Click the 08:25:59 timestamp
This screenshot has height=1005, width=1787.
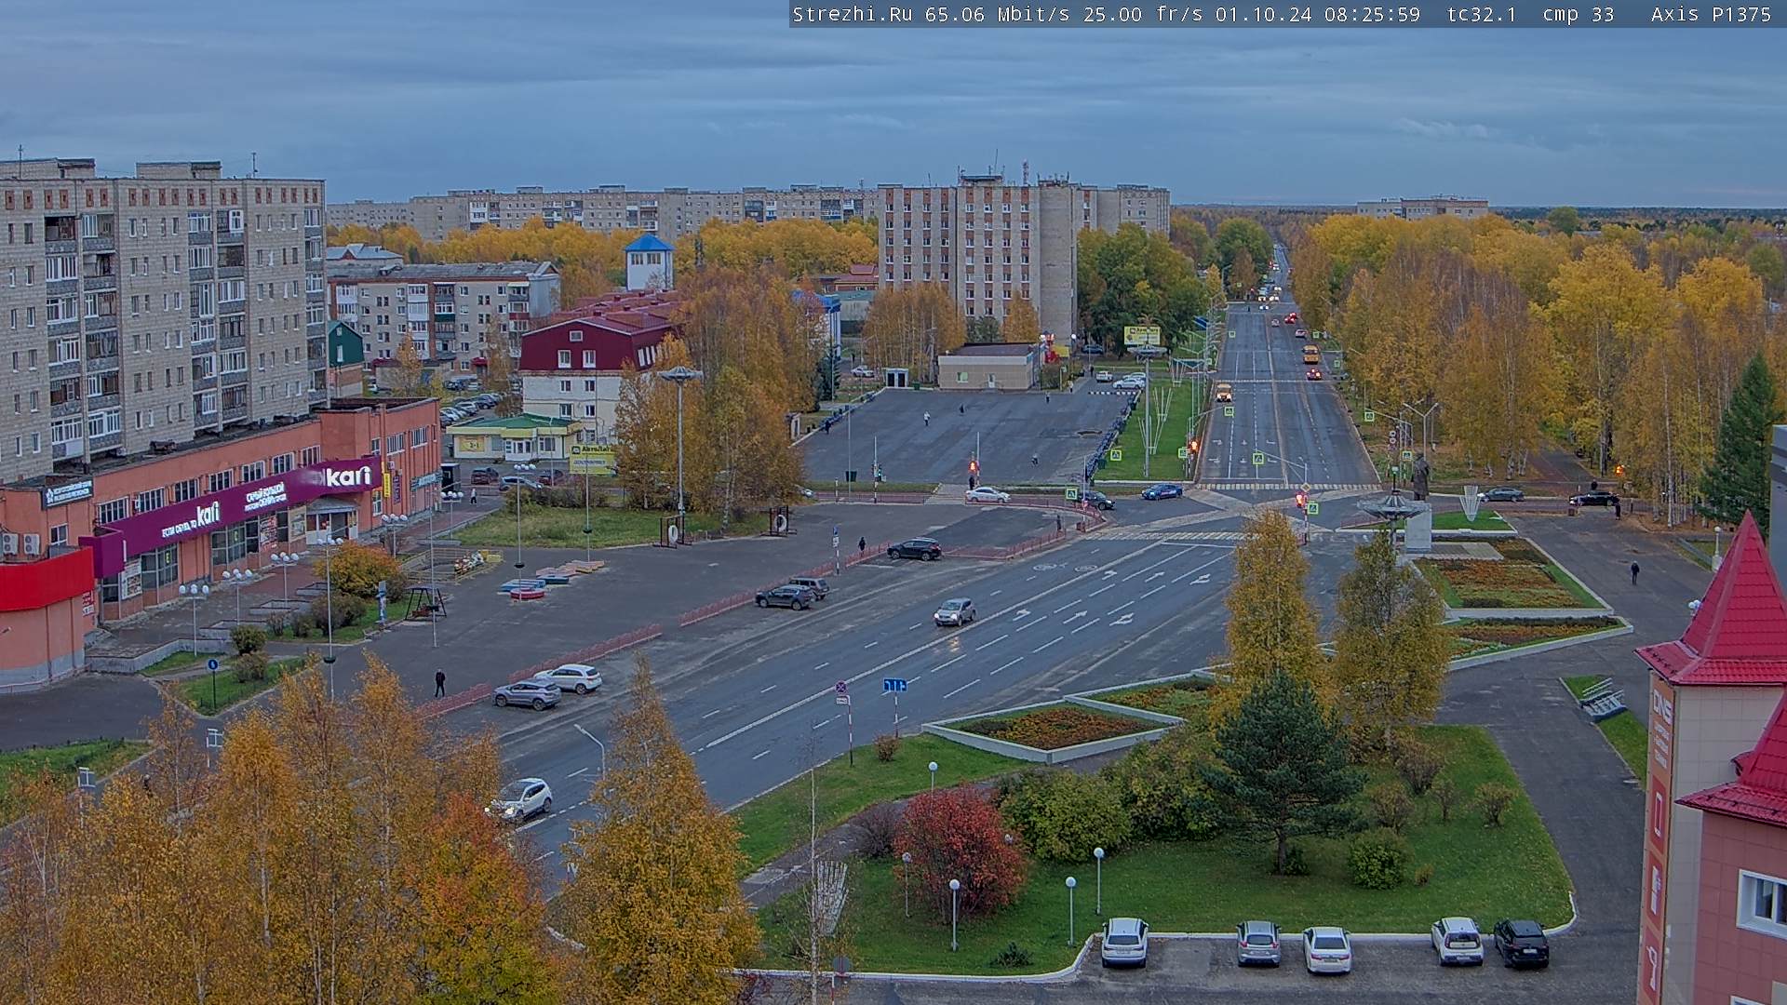coord(1373,14)
